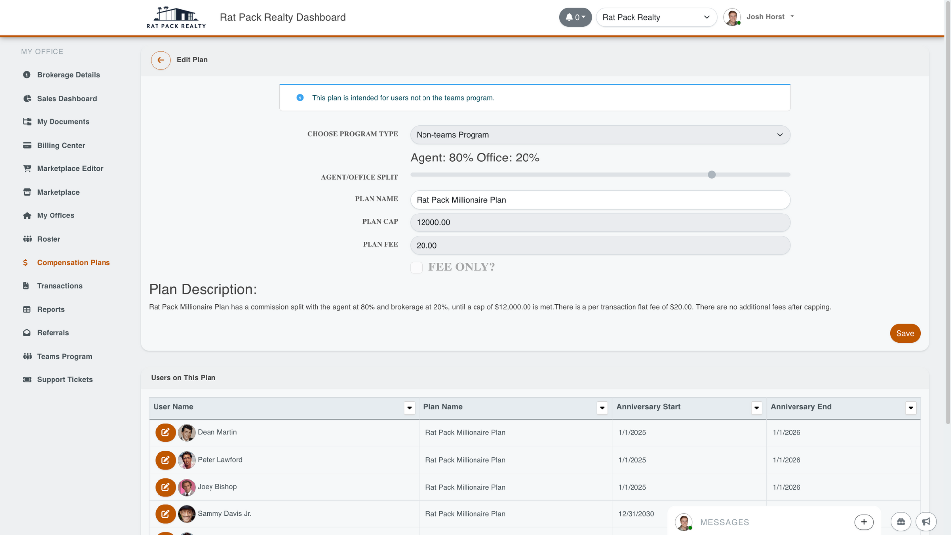The height and width of the screenshot is (535, 951).
Task: Adjust the Agent/Office Split slider
Action: coord(712,174)
